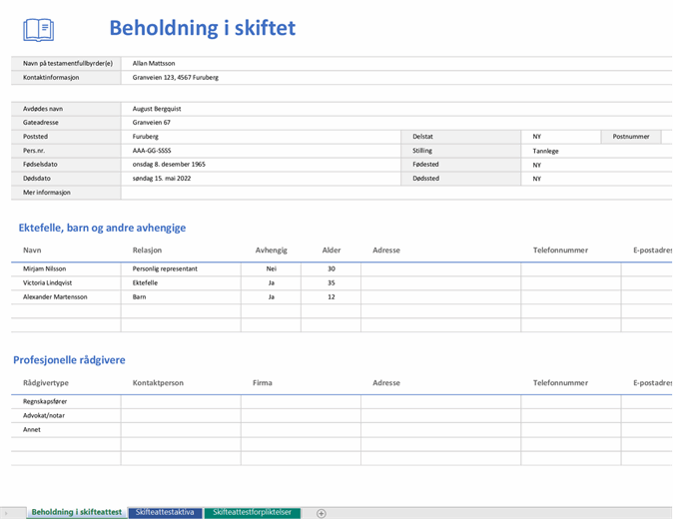Click Firma cell for Advokat/notar
The width and height of the screenshot is (674, 519).
301,415
